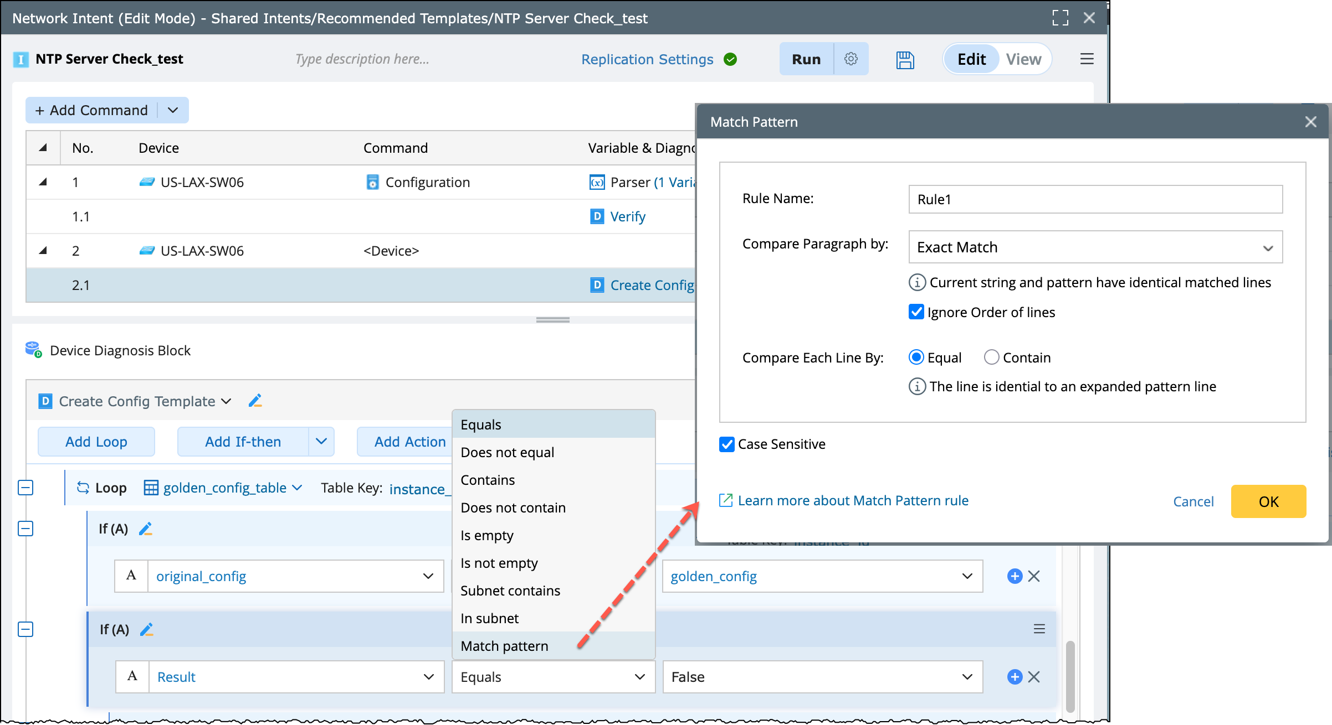This screenshot has height=725, width=1332.
Task: Select the Contain radio option
Action: coord(991,358)
